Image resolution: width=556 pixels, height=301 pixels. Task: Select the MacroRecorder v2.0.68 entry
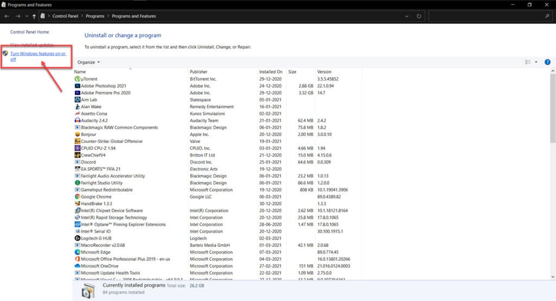click(x=217, y=245)
